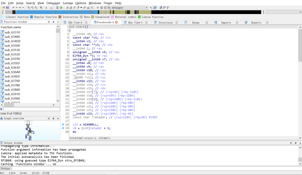This screenshot has width=302, height=175.
Task: Click the highlighted refresh toolbar icon
Action: pyautogui.click(x=155, y=8)
